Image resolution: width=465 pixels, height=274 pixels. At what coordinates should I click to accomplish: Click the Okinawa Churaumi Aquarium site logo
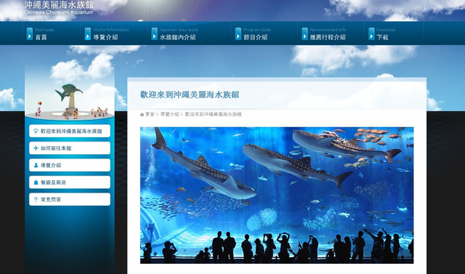(x=59, y=8)
